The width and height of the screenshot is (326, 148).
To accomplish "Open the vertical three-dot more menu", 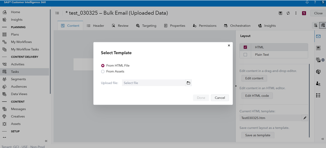I will click(296, 13).
